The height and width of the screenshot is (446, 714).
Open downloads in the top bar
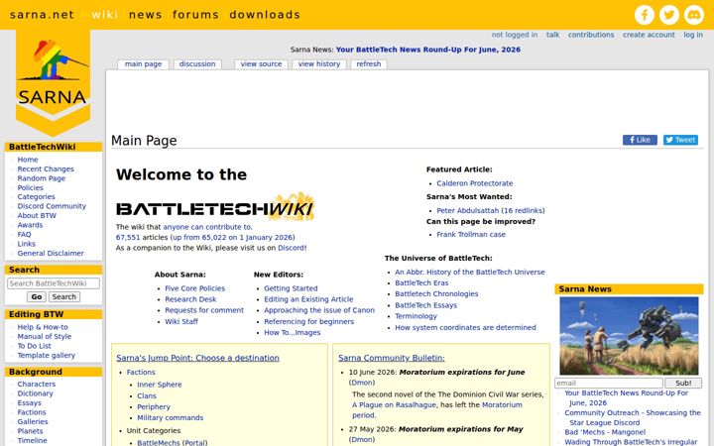pyautogui.click(x=265, y=15)
